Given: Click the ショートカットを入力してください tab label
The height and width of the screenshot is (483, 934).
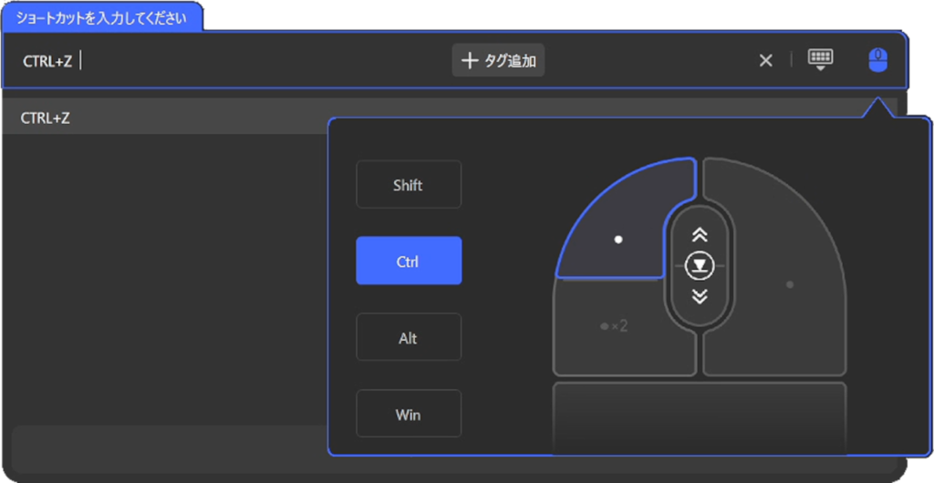Looking at the screenshot, I should 102,17.
